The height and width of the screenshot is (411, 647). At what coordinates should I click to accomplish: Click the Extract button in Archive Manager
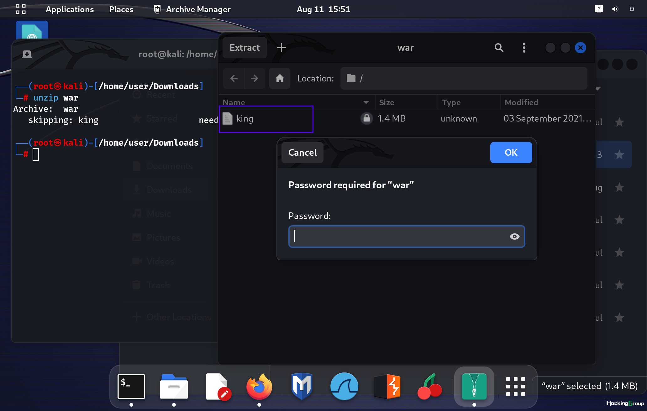coord(244,47)
